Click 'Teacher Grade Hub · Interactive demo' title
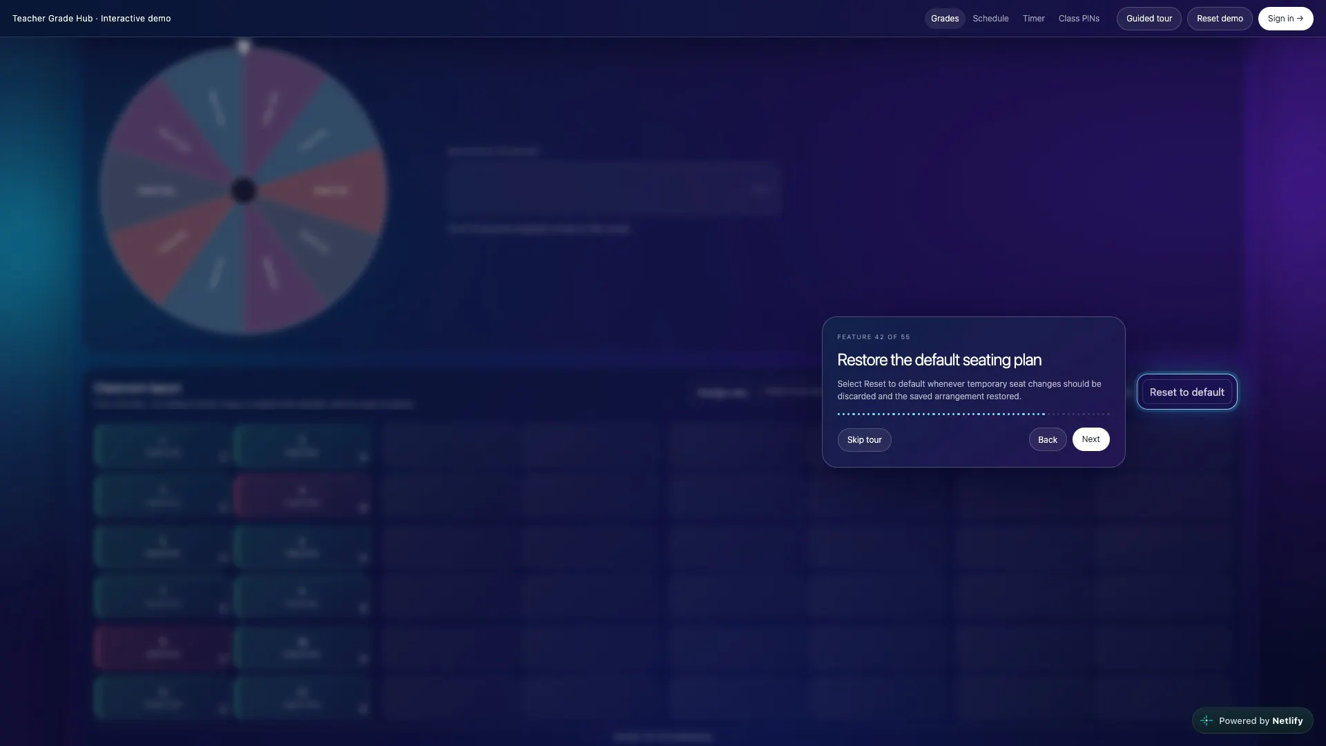Image resolution: width=1326 pixels, height=746 pixels. pos(91,19)
